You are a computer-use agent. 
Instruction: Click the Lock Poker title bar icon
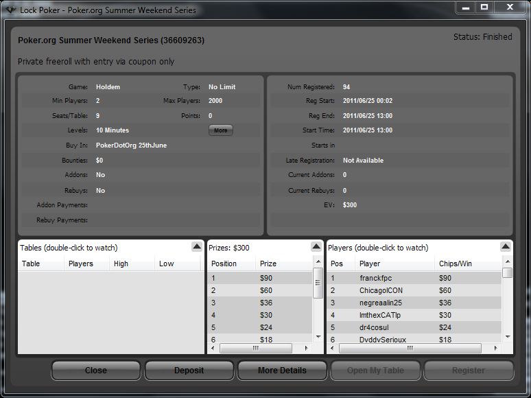click(11, 10)
